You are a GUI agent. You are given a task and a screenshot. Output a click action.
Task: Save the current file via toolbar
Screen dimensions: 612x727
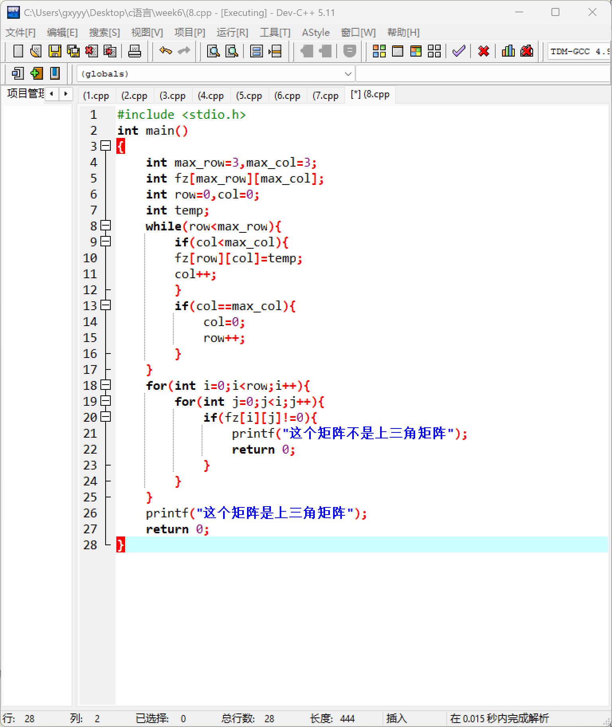point(55,51)
